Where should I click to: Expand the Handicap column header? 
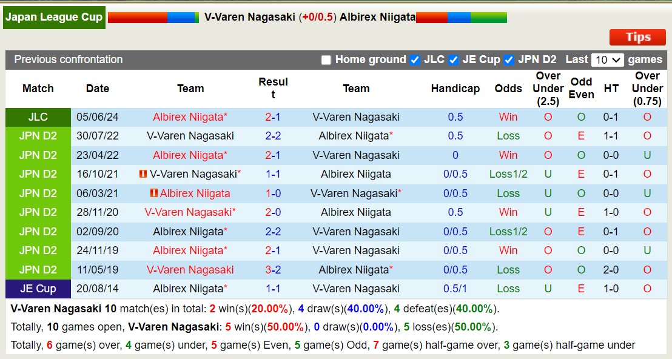(455, 88)
